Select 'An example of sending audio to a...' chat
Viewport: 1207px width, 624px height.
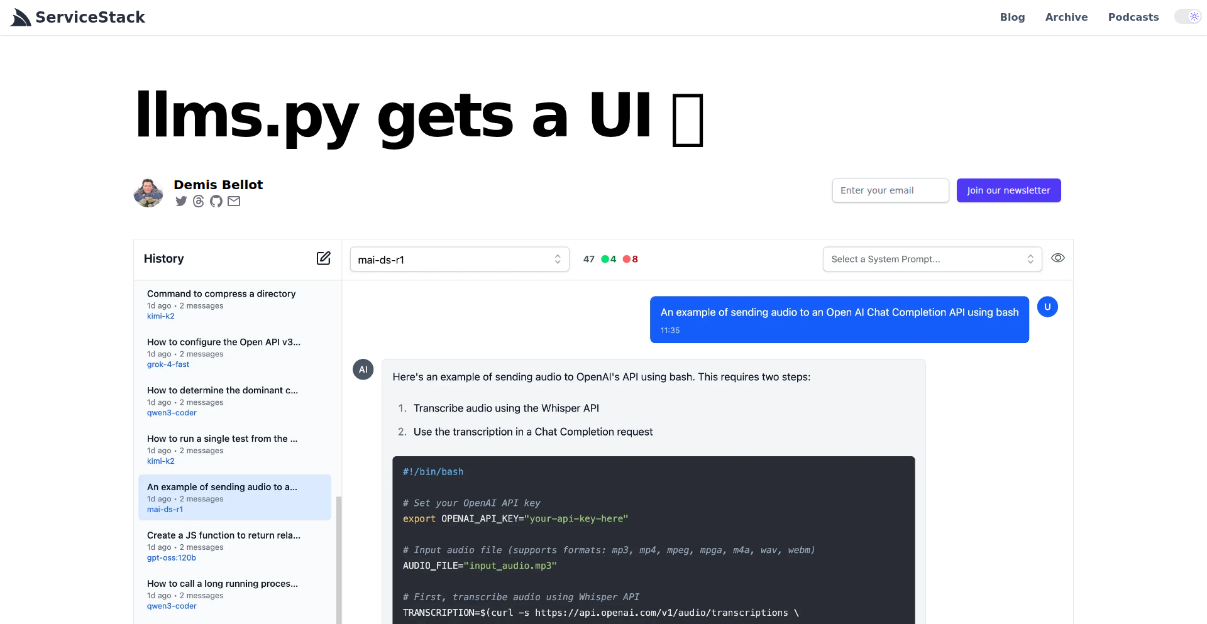(x=234, y=498)
